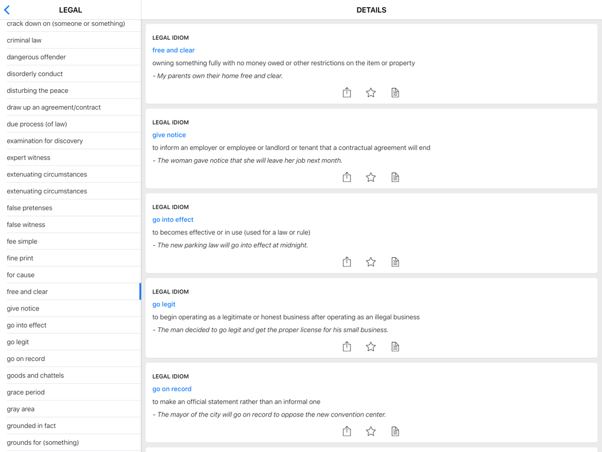The width and height of the screenshot is (602, 452).
Task: Select 'expert witness' in the sidebar list
Action: [x=28, y=158]
